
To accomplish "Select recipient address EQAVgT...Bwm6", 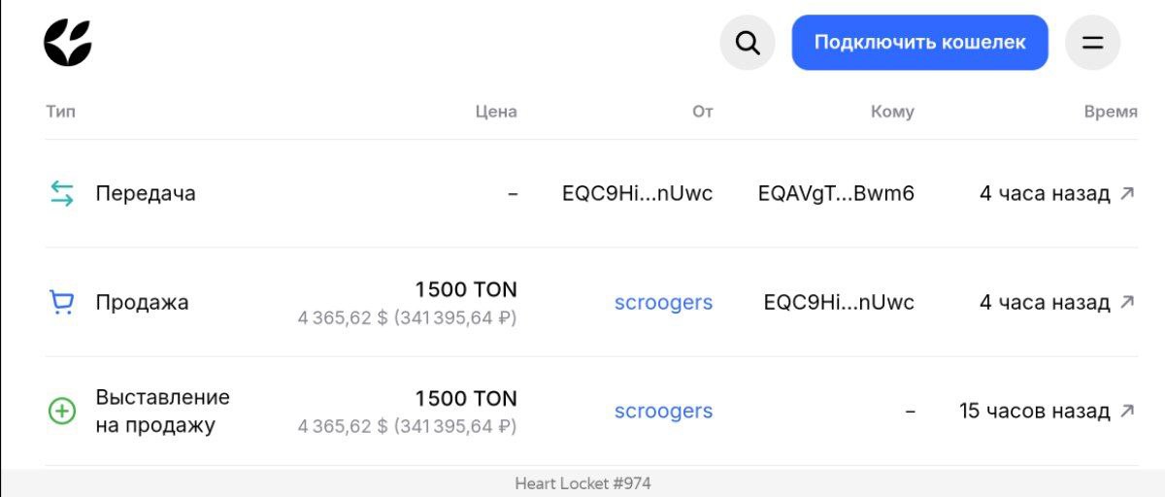I will (x=836, y=193).
